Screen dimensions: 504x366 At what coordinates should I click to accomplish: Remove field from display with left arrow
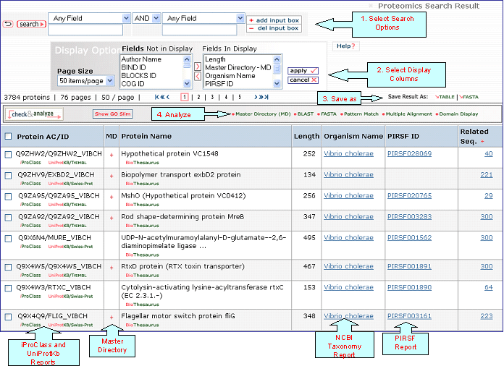pos(198,76)
